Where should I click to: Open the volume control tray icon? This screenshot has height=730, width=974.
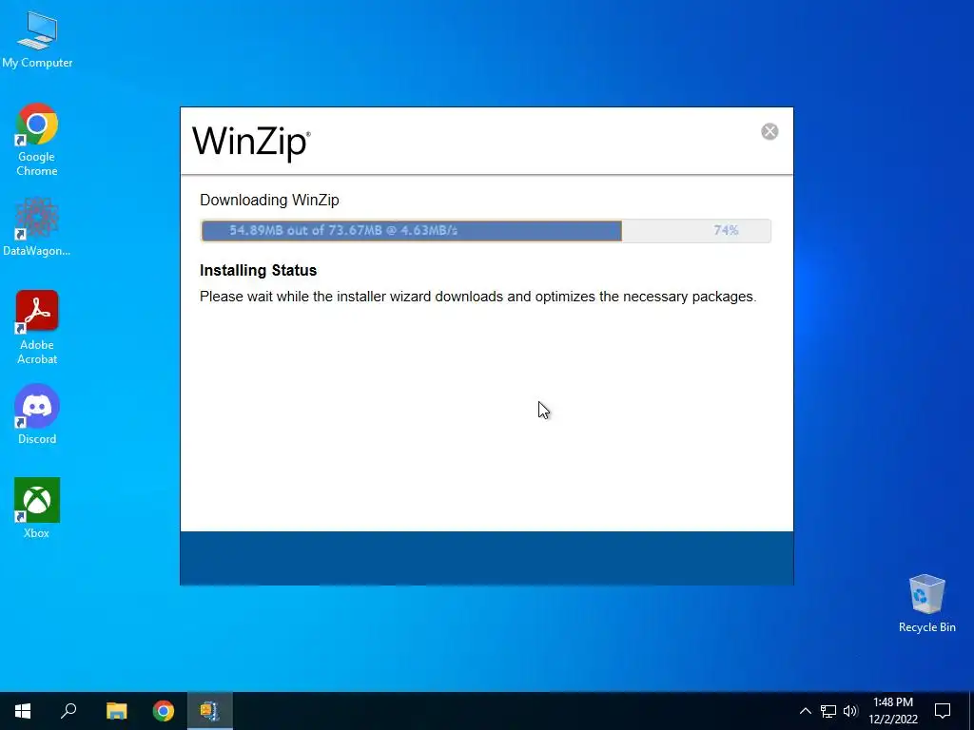(x=850, y=711)
